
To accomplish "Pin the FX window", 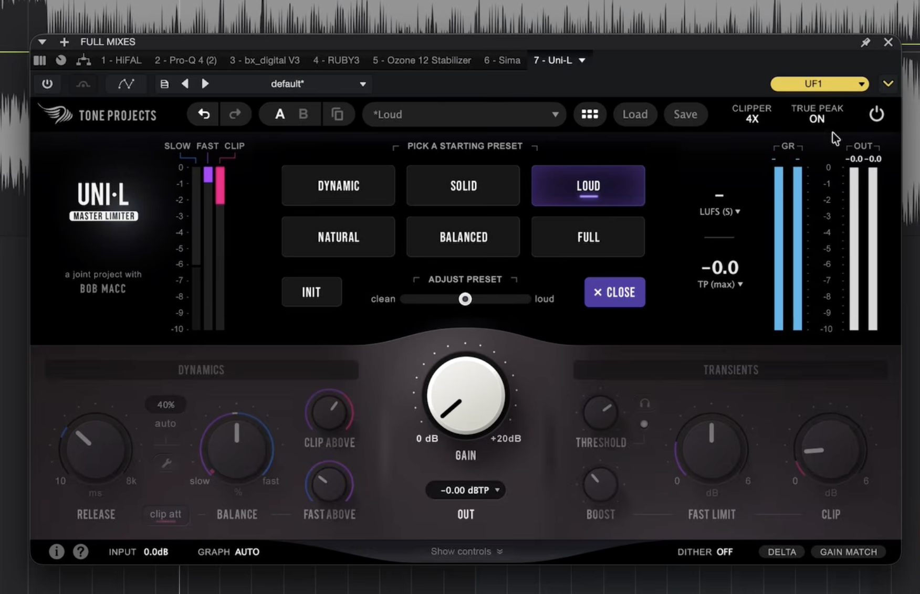I will click(x=865, y=42).
